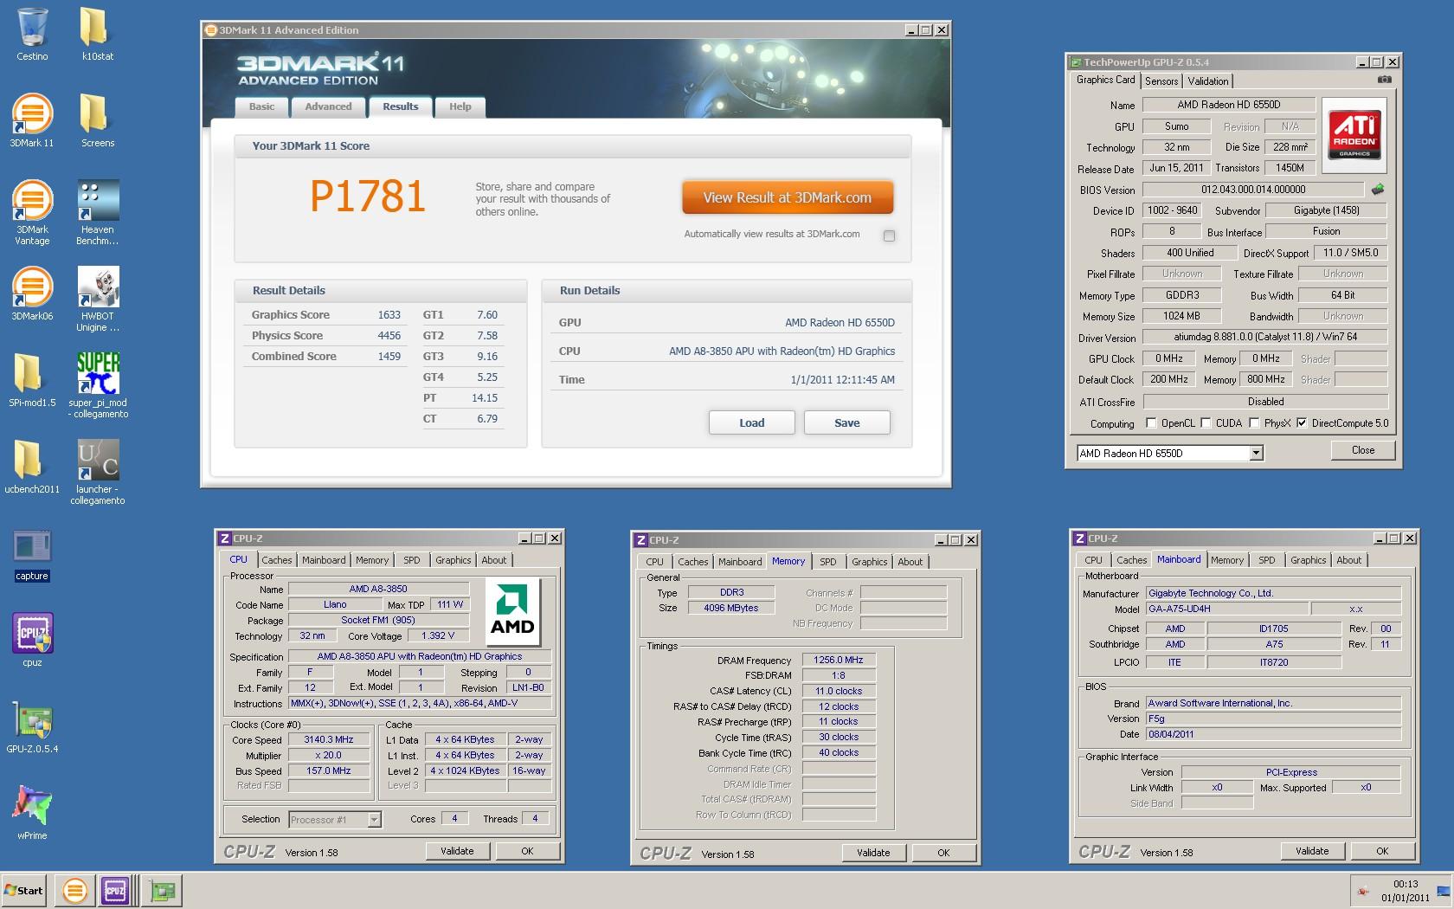
Task: Open the ucbench2011 folder
Action: [32, 467]
